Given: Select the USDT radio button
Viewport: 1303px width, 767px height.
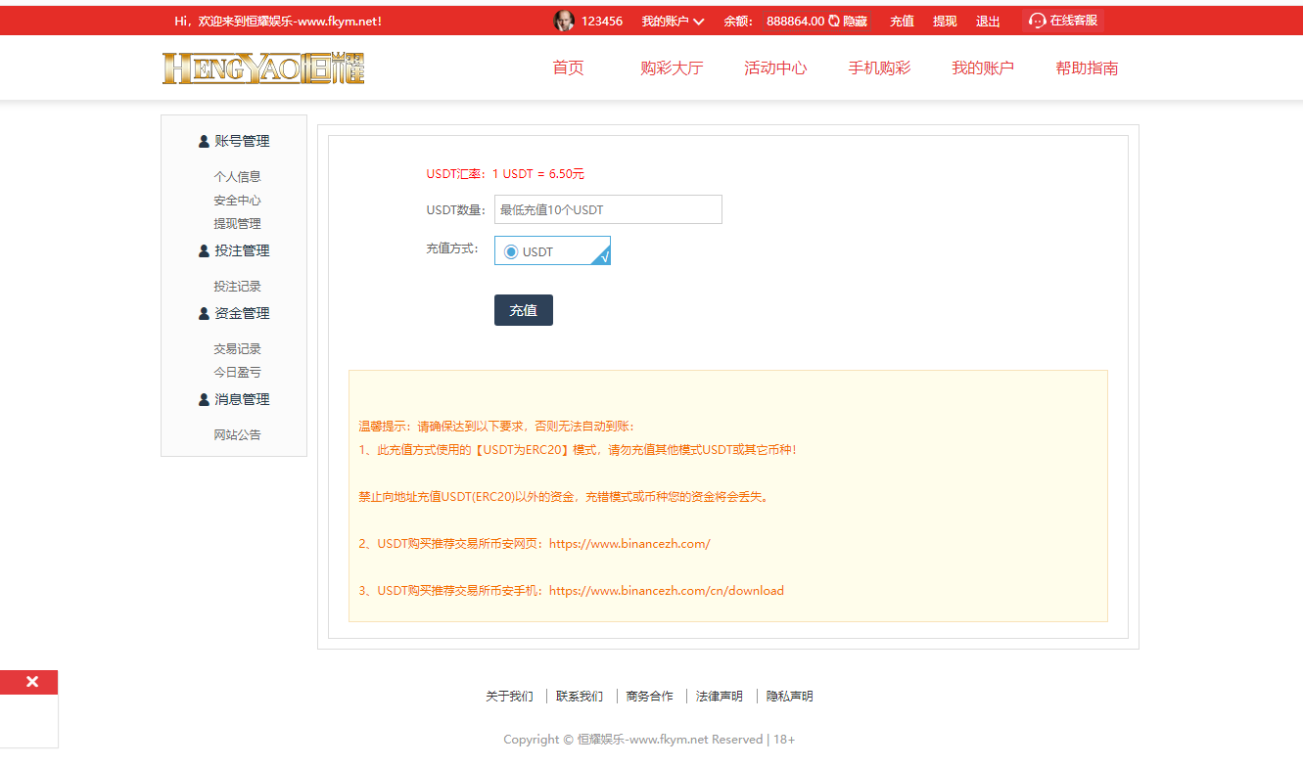Looking at the screenshot, I should pyautogui.click(x=510, y=250).
